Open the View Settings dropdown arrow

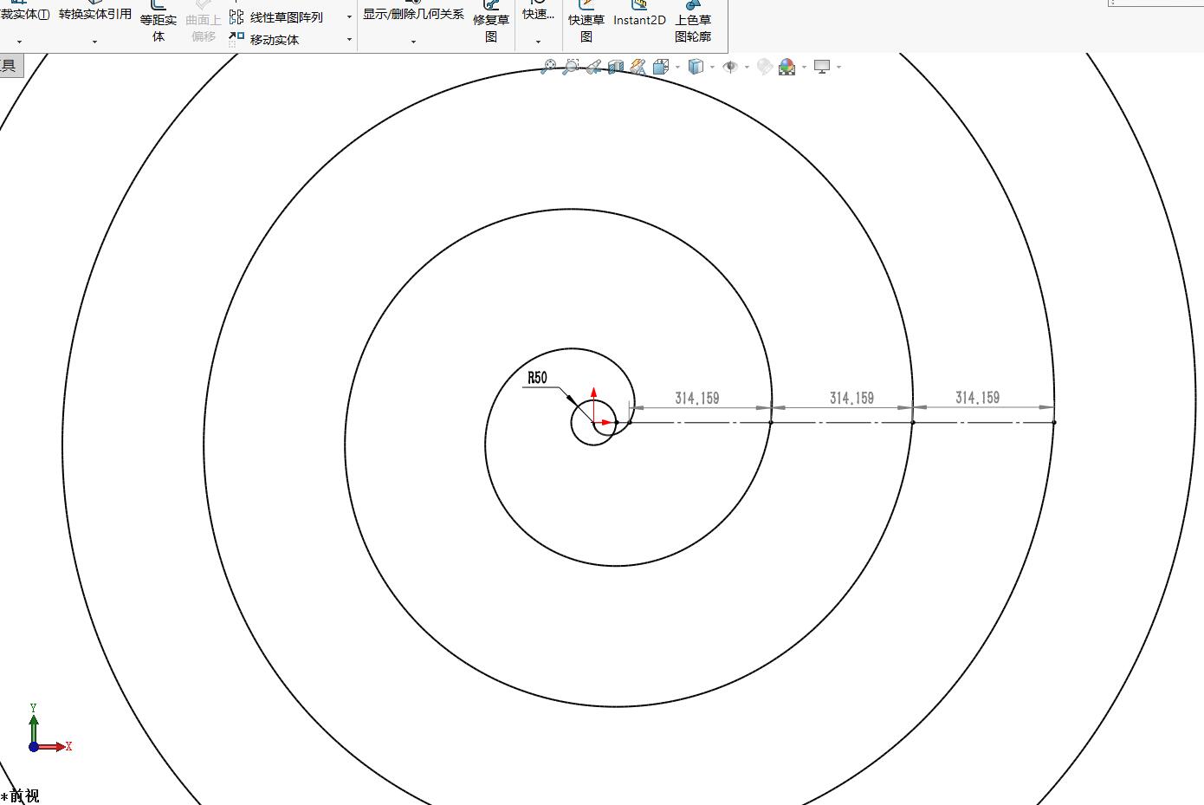[838, 67]
